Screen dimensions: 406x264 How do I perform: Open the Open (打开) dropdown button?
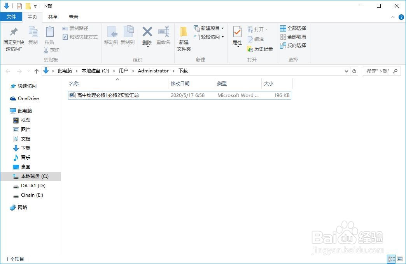click(257, 29)
